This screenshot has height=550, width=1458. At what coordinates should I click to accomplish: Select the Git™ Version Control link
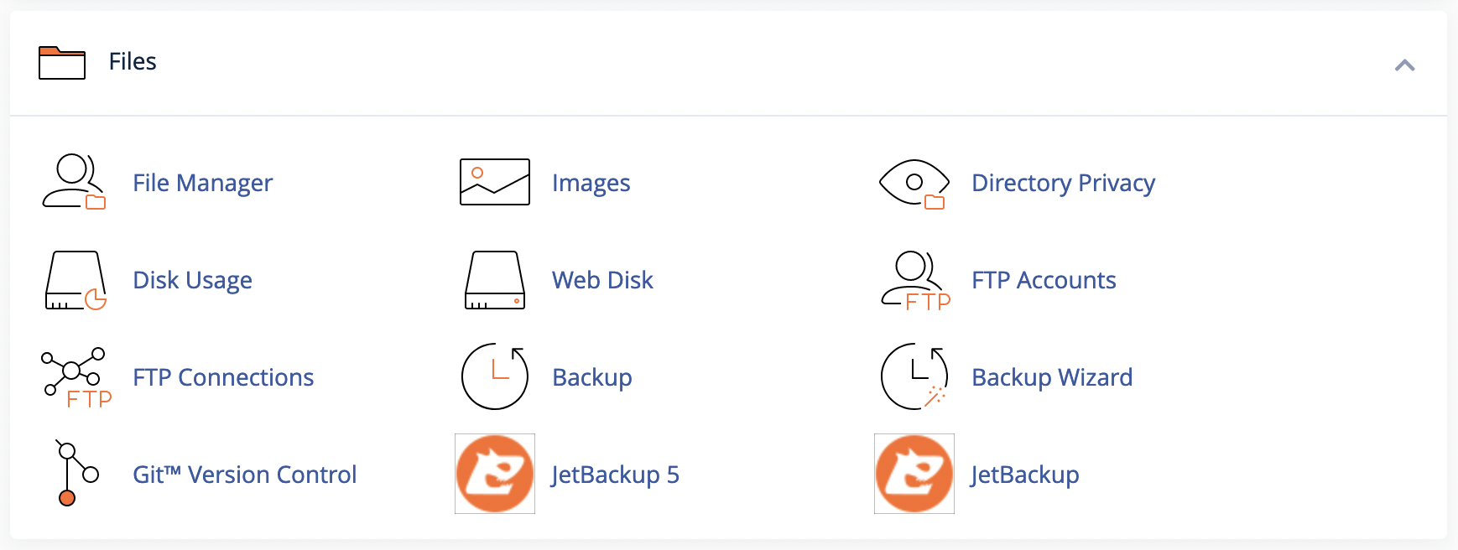click(245, 475)
